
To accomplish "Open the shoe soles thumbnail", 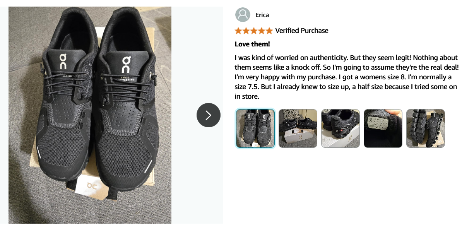I will pos(426,128).
